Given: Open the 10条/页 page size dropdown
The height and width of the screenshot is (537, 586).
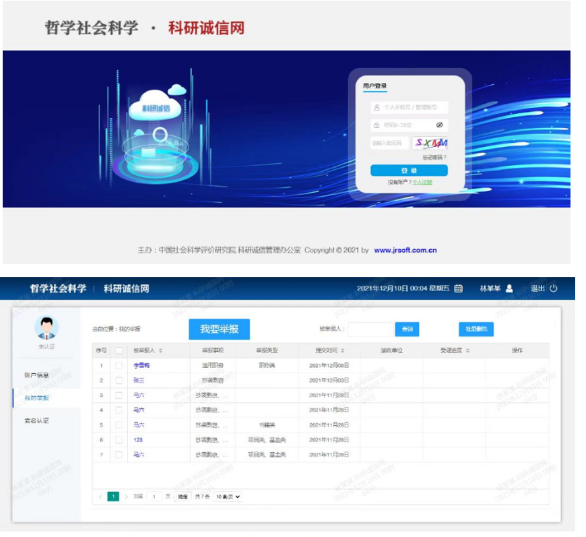Looking at the screenshot, I should 228,497.
